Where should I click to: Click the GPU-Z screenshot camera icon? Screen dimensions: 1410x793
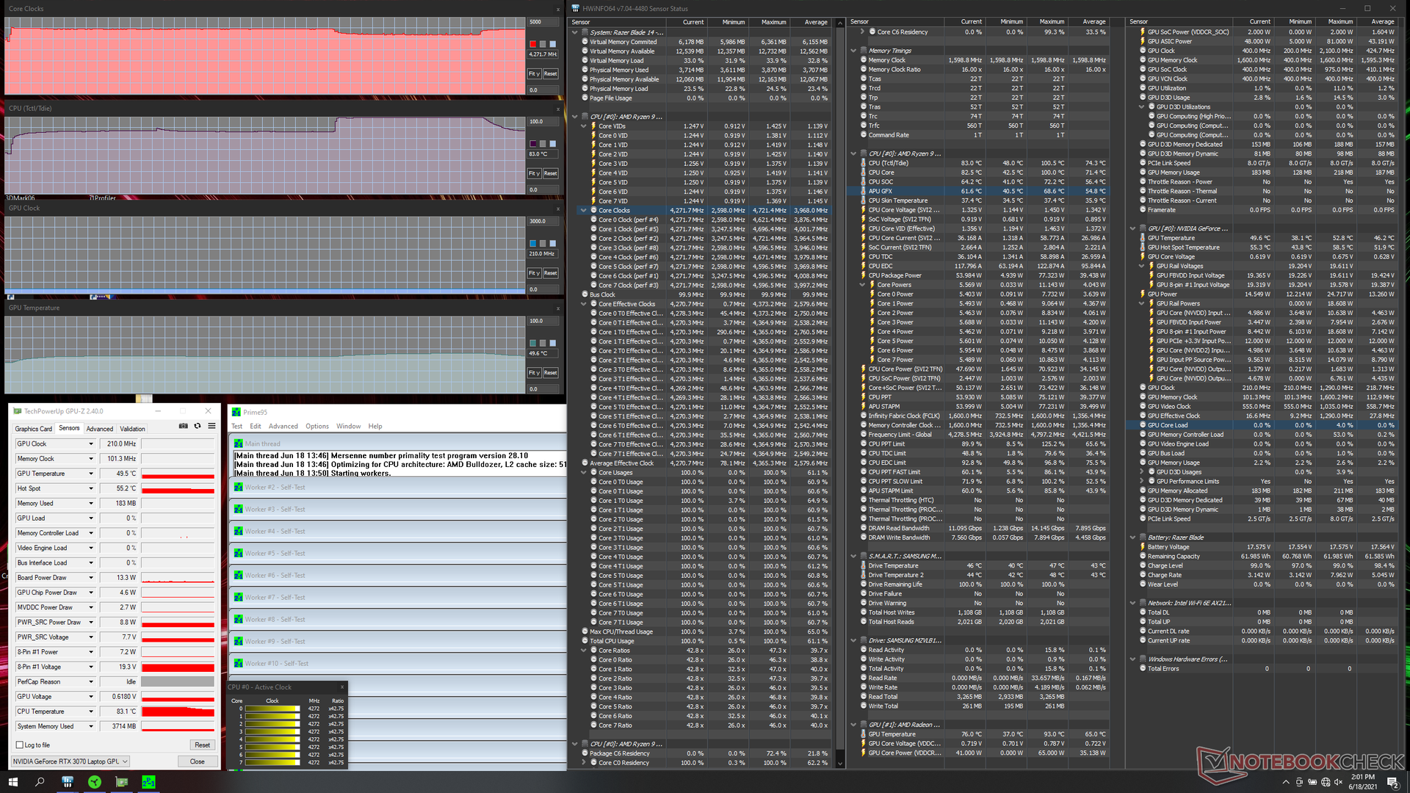coord(183,426)
